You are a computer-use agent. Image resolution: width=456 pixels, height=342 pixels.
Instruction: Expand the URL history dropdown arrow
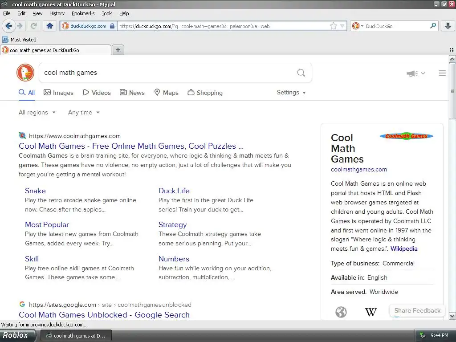tap(342, 26)
